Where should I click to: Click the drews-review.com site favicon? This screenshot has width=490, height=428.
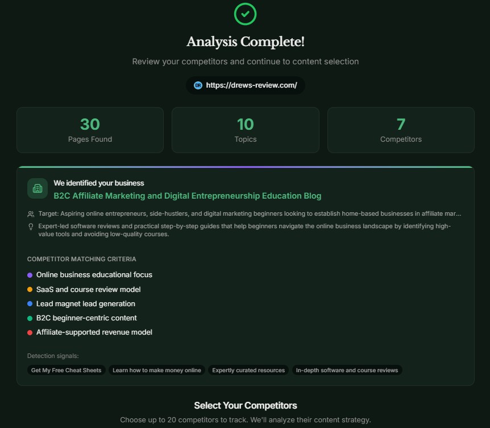[x=198, y=85]
